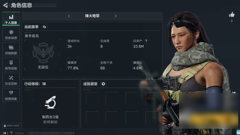Click the 行动等级 10 header
The height and width of the screenshot is (135, 240).
tap(35, 84)
